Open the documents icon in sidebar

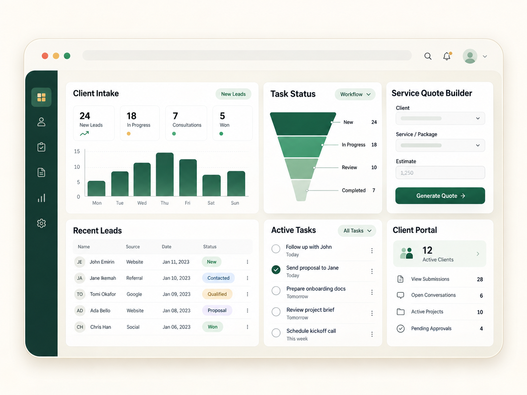[x=41, y=172]
